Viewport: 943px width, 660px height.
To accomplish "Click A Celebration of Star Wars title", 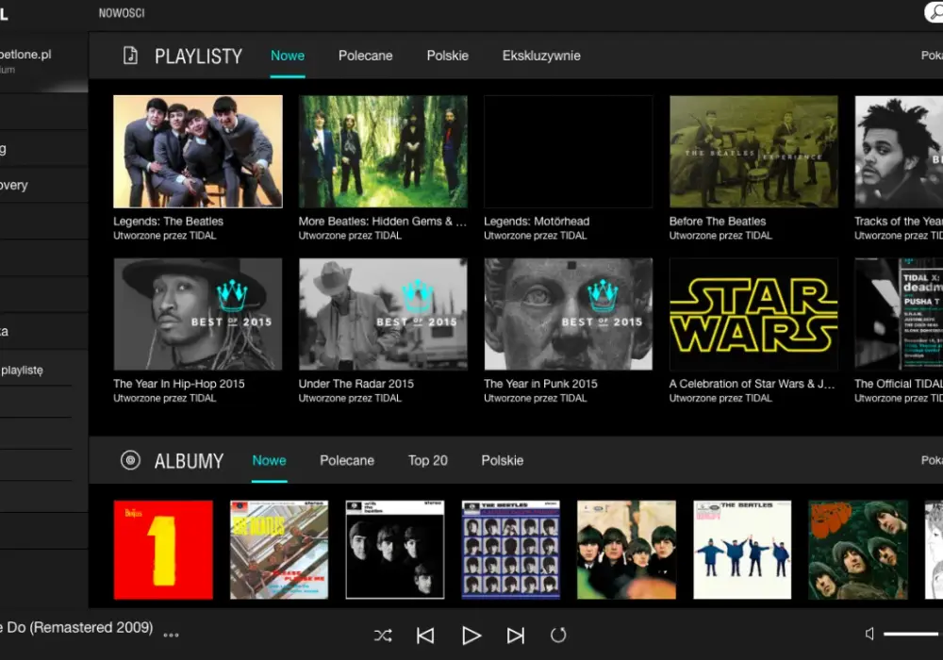I will pos(752,384).
